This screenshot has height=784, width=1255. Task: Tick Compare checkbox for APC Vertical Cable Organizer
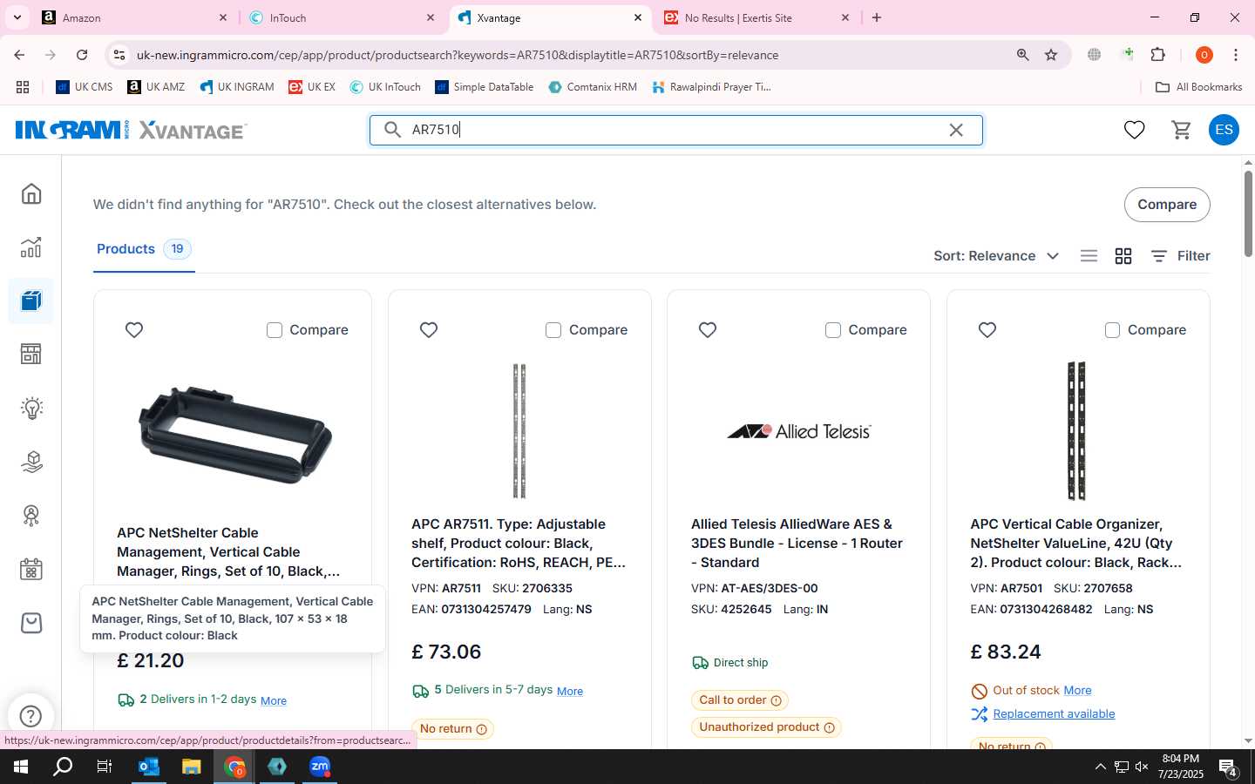coord(1112,330)
